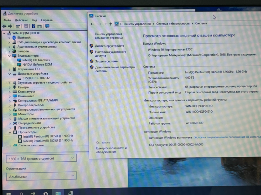Click Центр безопасности и обслуживания link
This screenshot has width=261, height=195.
pos(111,150)
